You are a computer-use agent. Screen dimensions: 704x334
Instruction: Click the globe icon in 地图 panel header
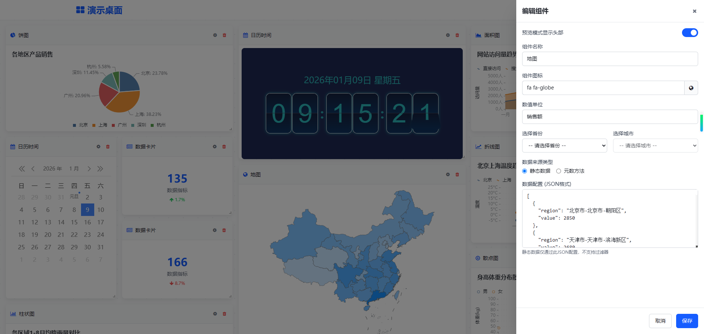point(245,174)
